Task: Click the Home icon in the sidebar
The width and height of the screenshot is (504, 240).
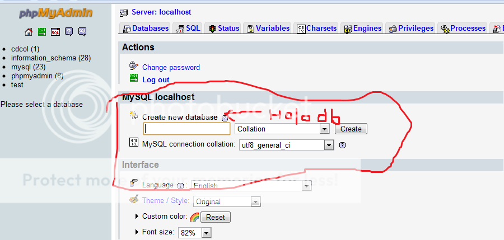Action: (29, 32)
